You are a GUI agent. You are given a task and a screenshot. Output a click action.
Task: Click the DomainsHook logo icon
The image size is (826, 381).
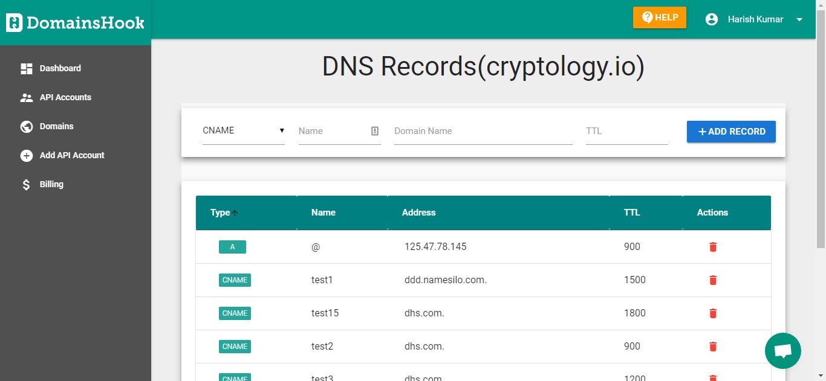click(x=15, y=23)
